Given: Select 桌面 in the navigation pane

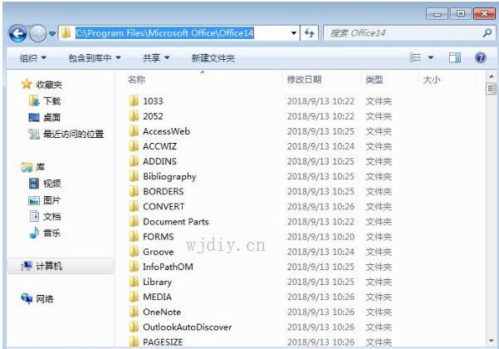Looking at the screenshot, I should coord(51,117).
